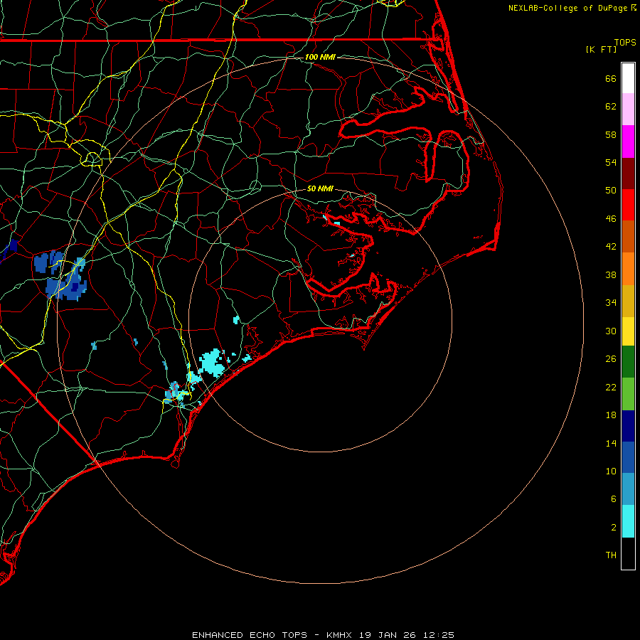Pick the orange 38 kft legend swatch
The image size is (640, 640).
pyautogui.click(x=628, y=269)
